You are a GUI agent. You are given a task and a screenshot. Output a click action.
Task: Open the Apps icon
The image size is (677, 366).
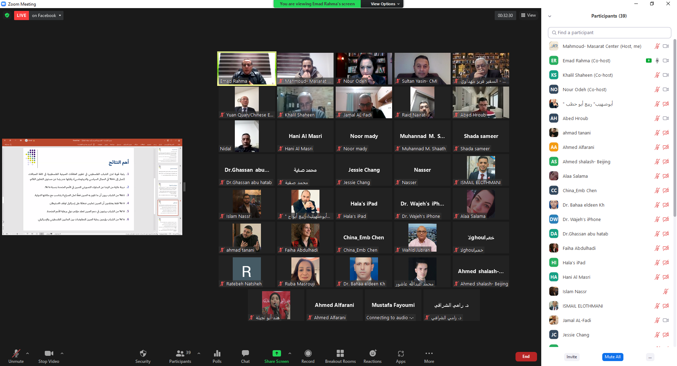click(401, 353)
